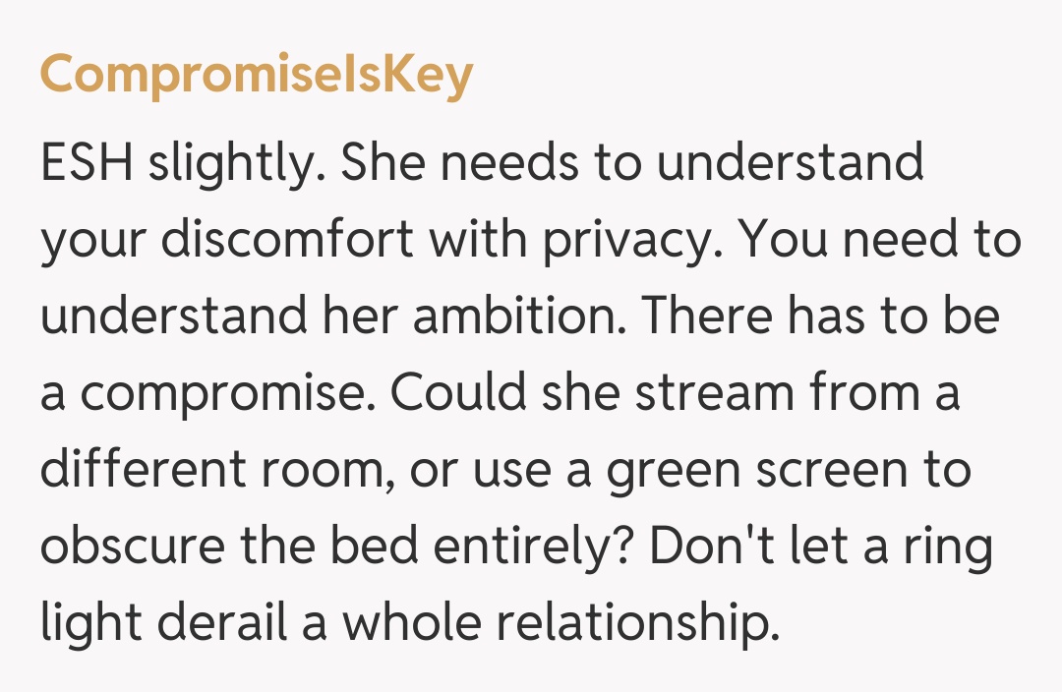
Task: Tap the words "She needs to understand"
Action: click(631, 162)
